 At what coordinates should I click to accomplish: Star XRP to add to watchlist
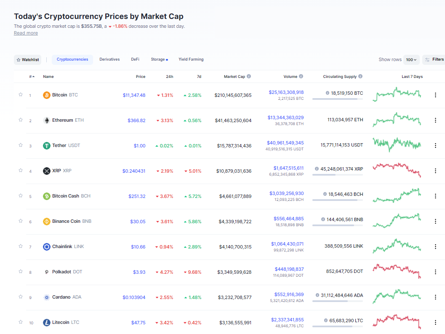(x=21, y=171)
